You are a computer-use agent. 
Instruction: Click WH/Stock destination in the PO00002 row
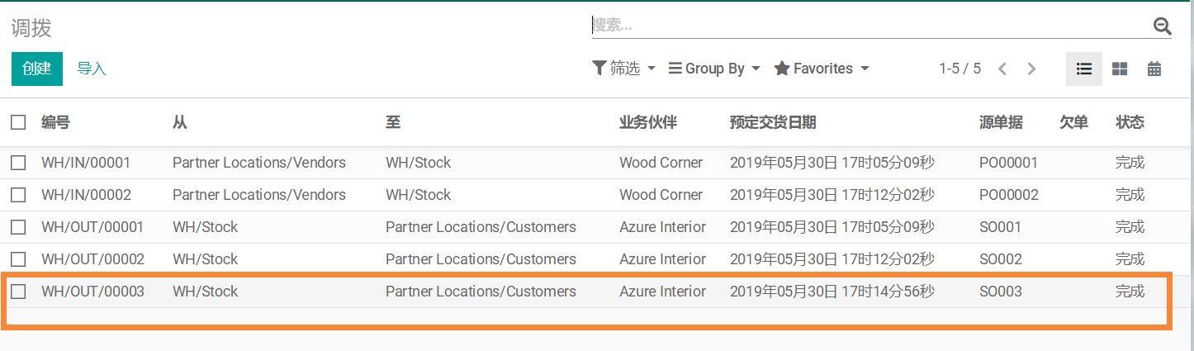pos(418,195)
